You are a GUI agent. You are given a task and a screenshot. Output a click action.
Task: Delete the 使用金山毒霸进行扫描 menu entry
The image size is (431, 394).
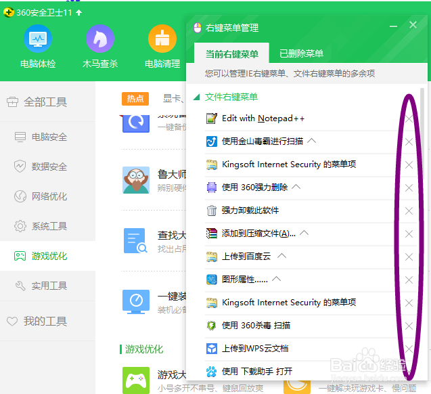[x=409, y=142]
